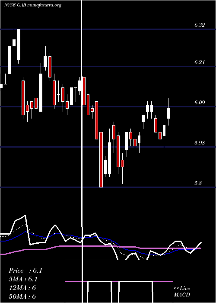The image size is (216, 303).
Task: Click the 5MA : 6.1 value
Action: coord(23,279)
